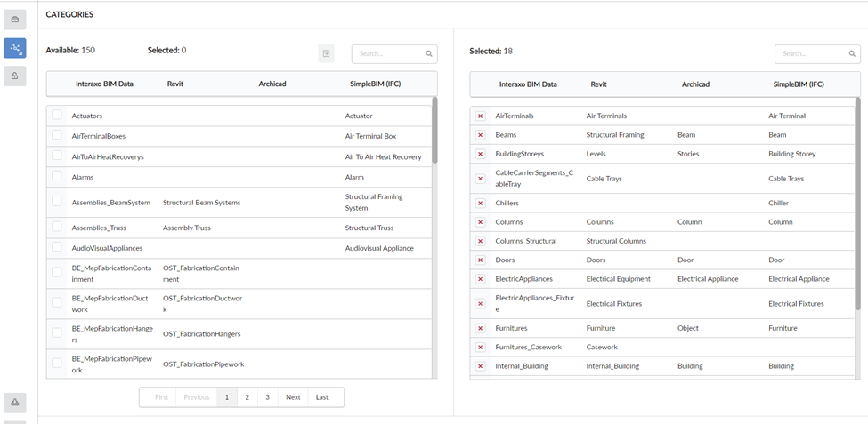The image size is (868, 424).
Task: Remove ElectricAppliances_Fixture from the selected list
Action: point(481,303)
